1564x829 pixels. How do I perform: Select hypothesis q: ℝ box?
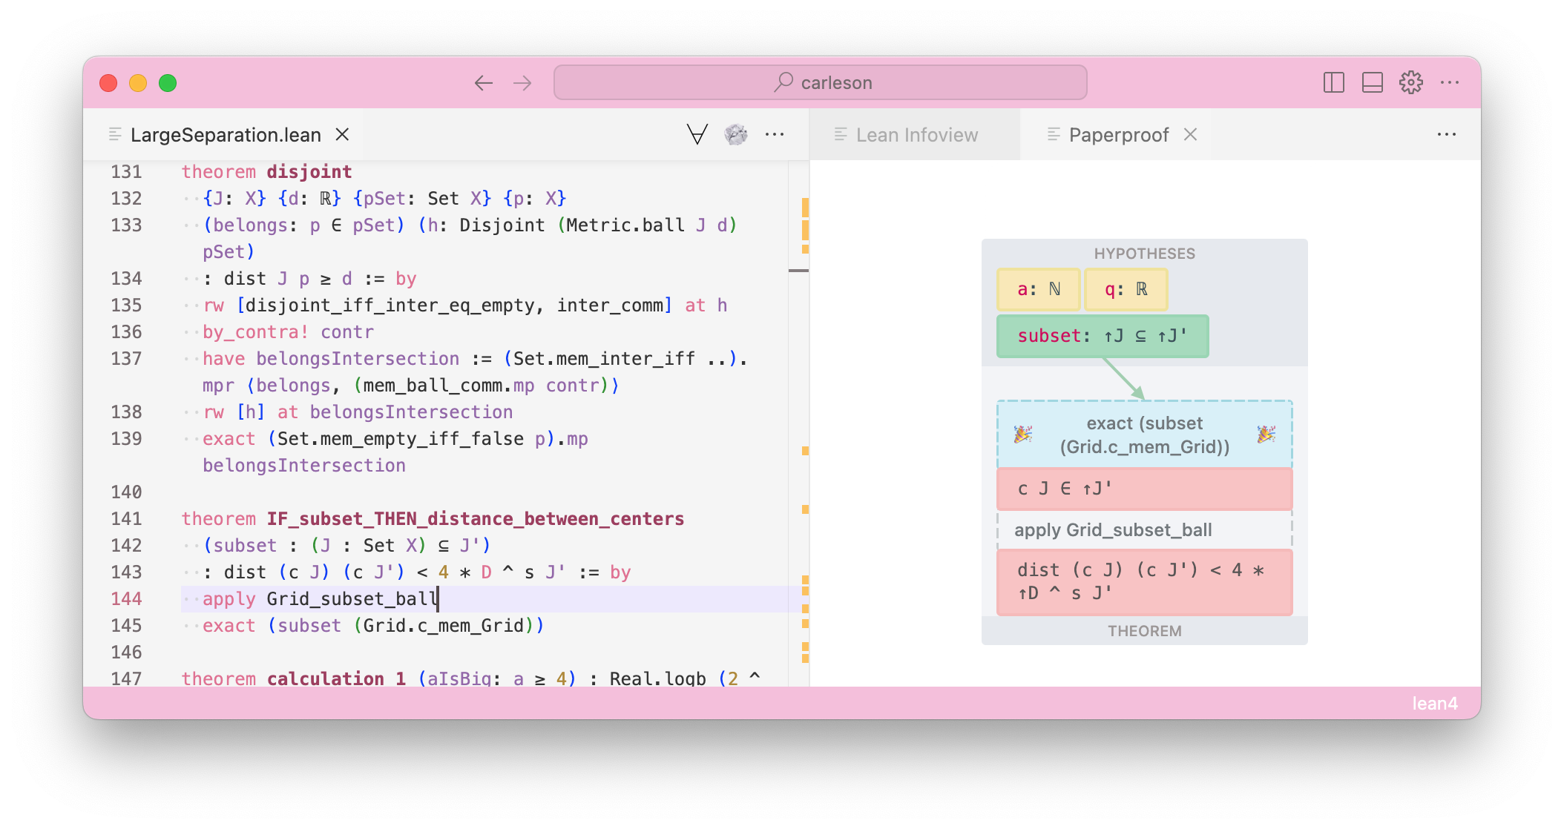coord(1126,289)
